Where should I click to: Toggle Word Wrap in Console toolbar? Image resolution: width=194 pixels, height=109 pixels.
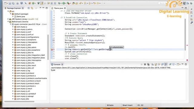(x=159, y=64)
